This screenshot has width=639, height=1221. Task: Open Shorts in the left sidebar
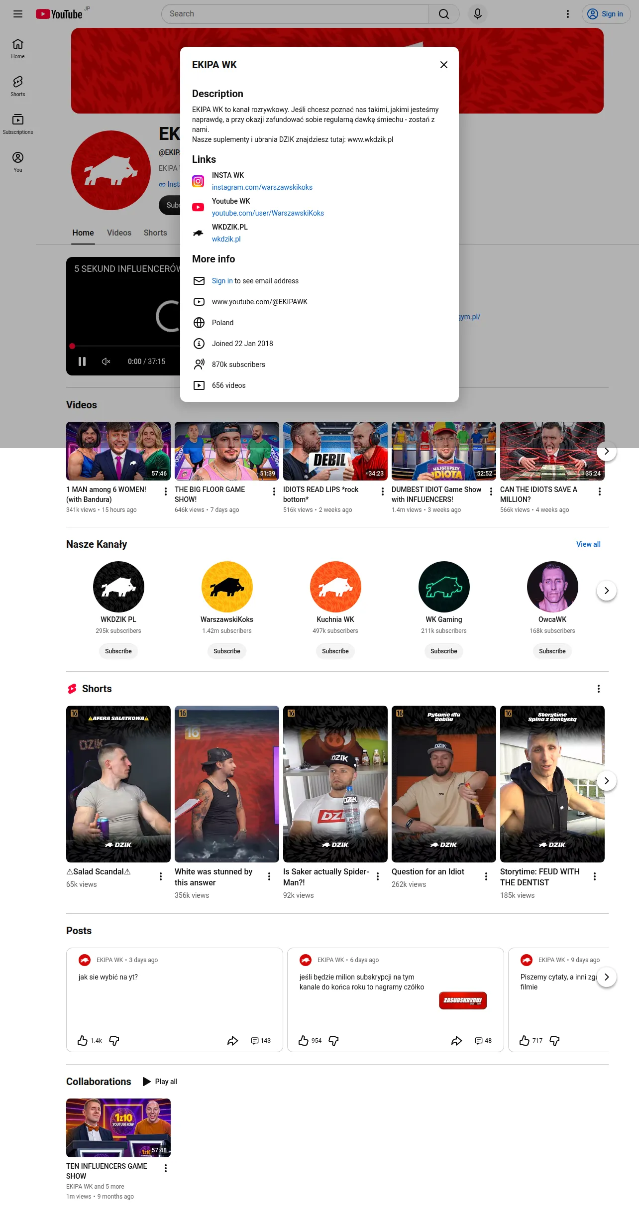(18, 87)
